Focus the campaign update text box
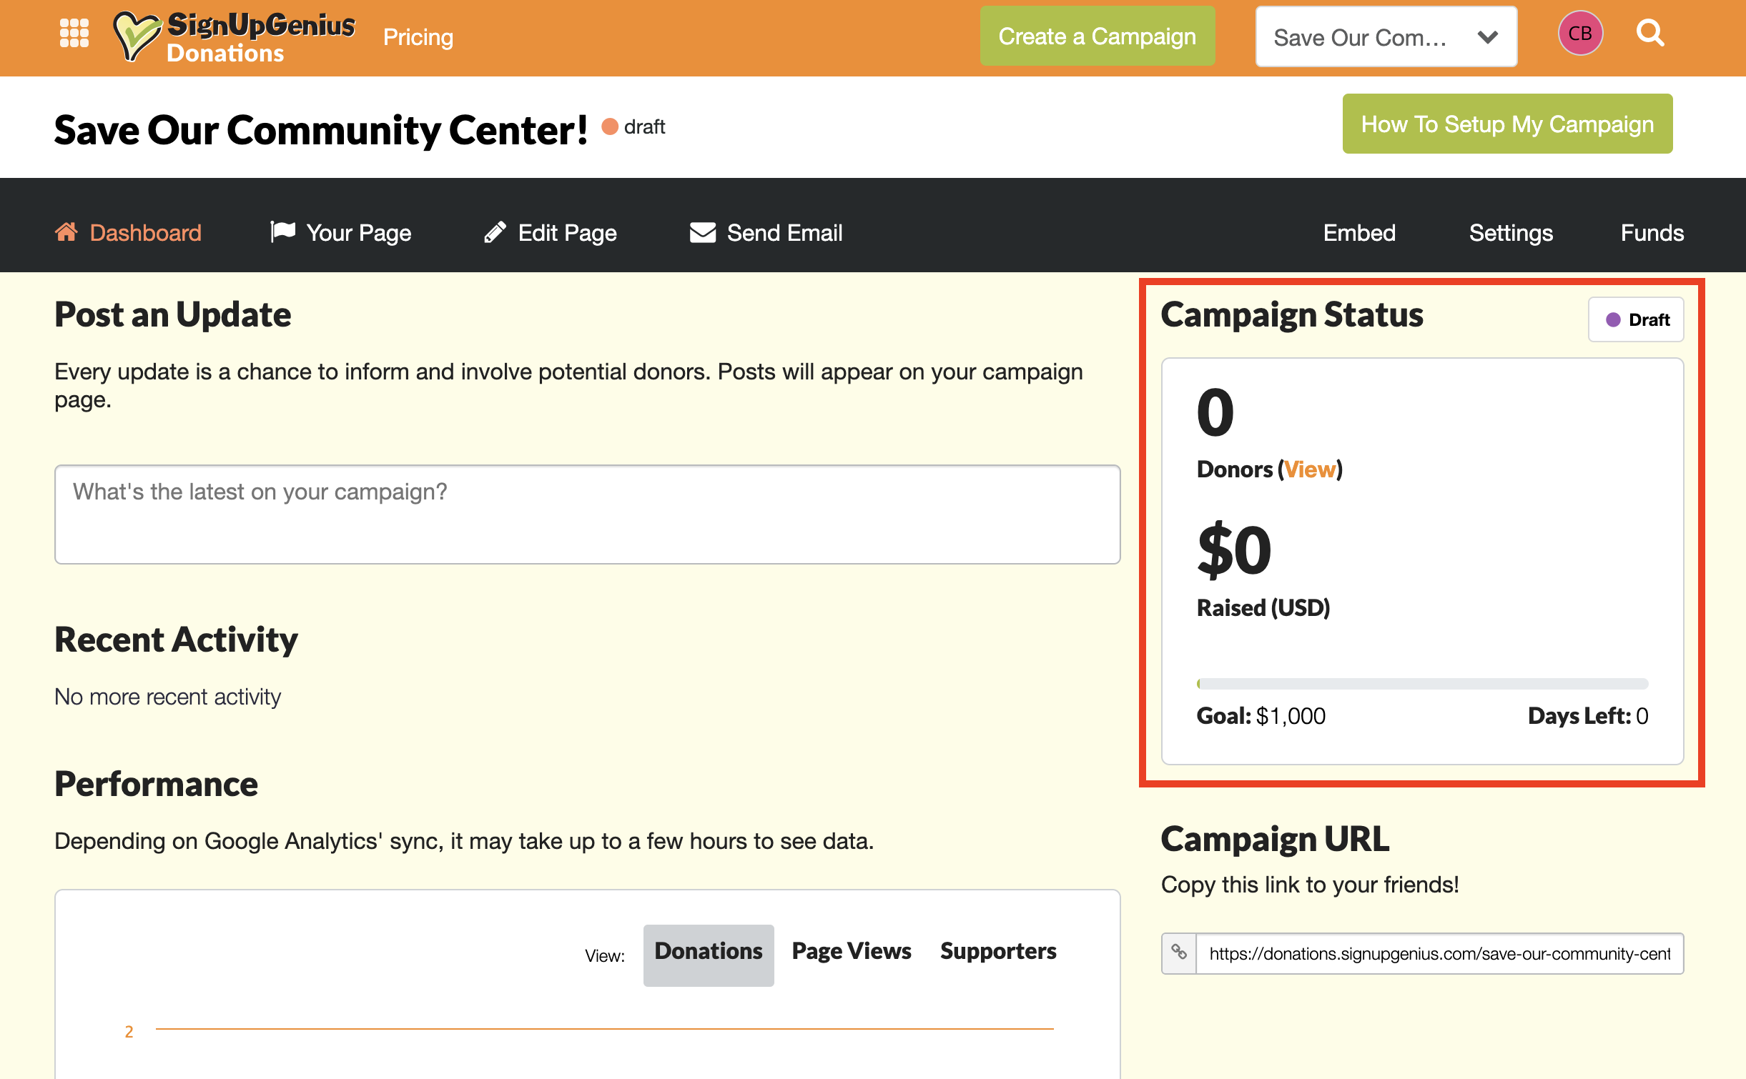The image size is (1746, 1079). (587, 514)
